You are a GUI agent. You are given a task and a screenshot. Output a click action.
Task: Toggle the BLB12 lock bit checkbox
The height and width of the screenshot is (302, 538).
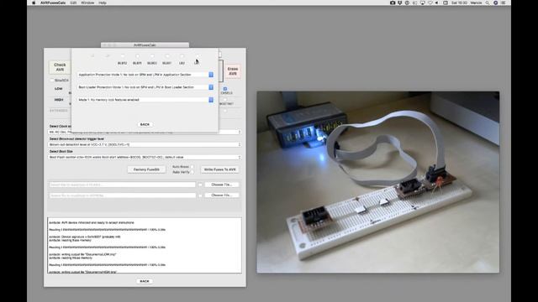click(123, 56)
